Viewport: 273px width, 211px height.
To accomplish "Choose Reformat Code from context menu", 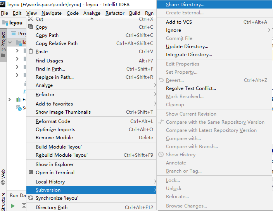I will tap(53, 121).
